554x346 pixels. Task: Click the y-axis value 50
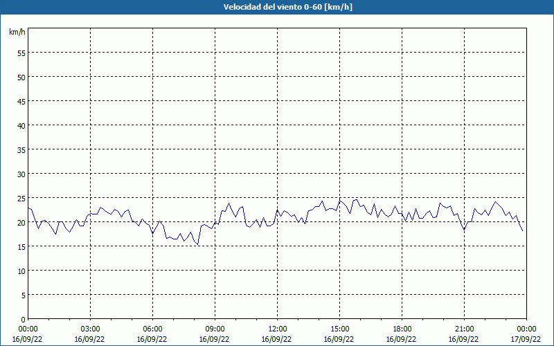coord(21,78)
